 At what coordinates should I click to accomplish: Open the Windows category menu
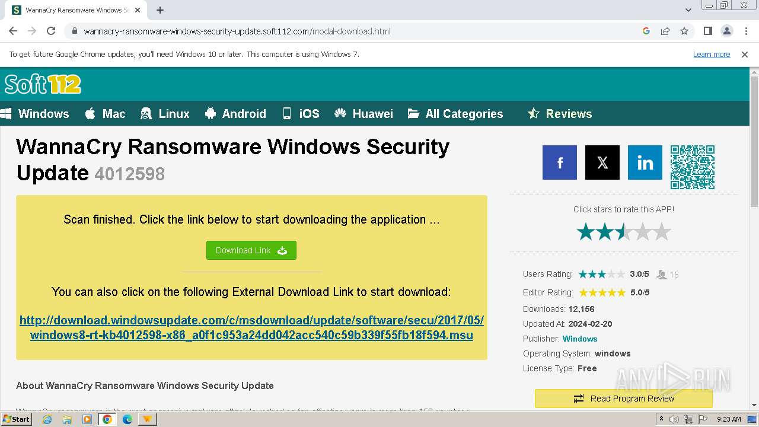point(36,114)
